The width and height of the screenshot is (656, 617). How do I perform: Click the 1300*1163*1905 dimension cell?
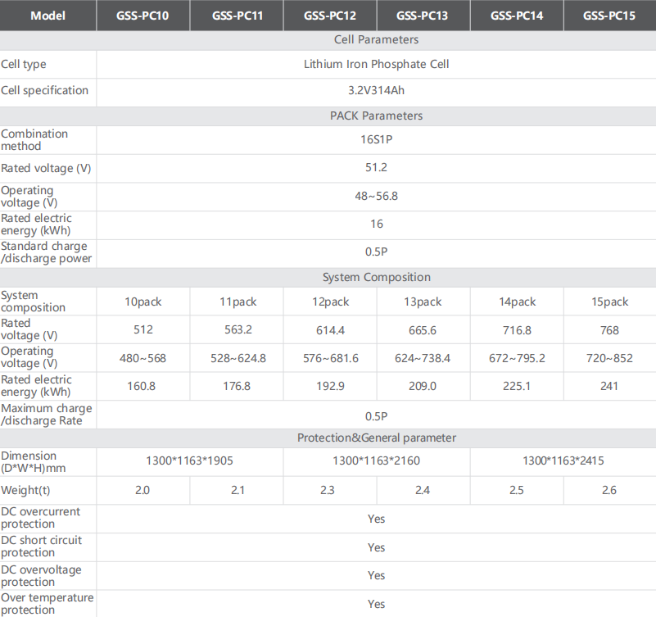pos(189,460)
